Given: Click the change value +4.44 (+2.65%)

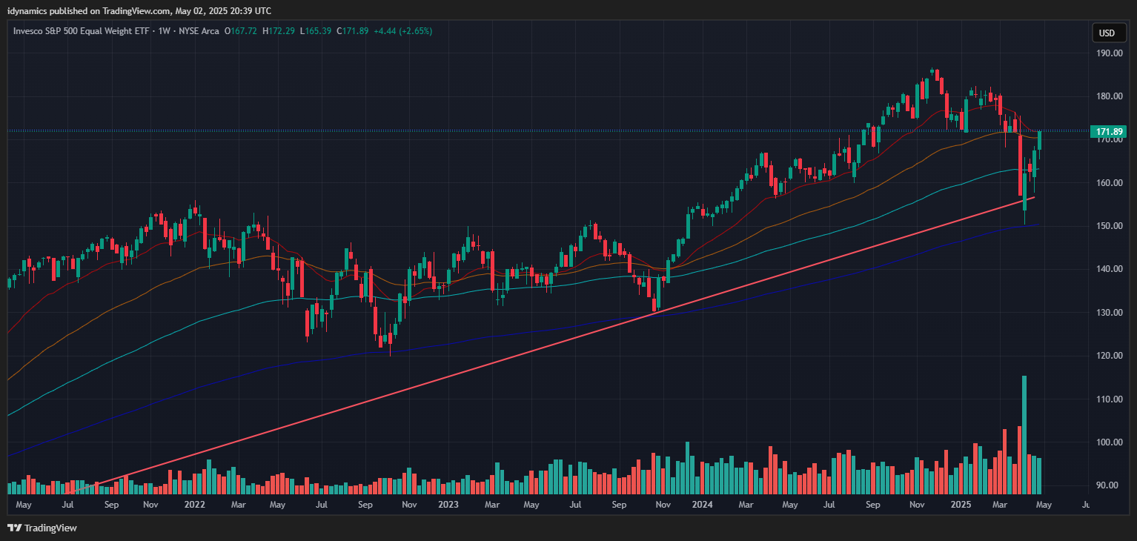Looking at the screenshot, I should pos(403,31).
